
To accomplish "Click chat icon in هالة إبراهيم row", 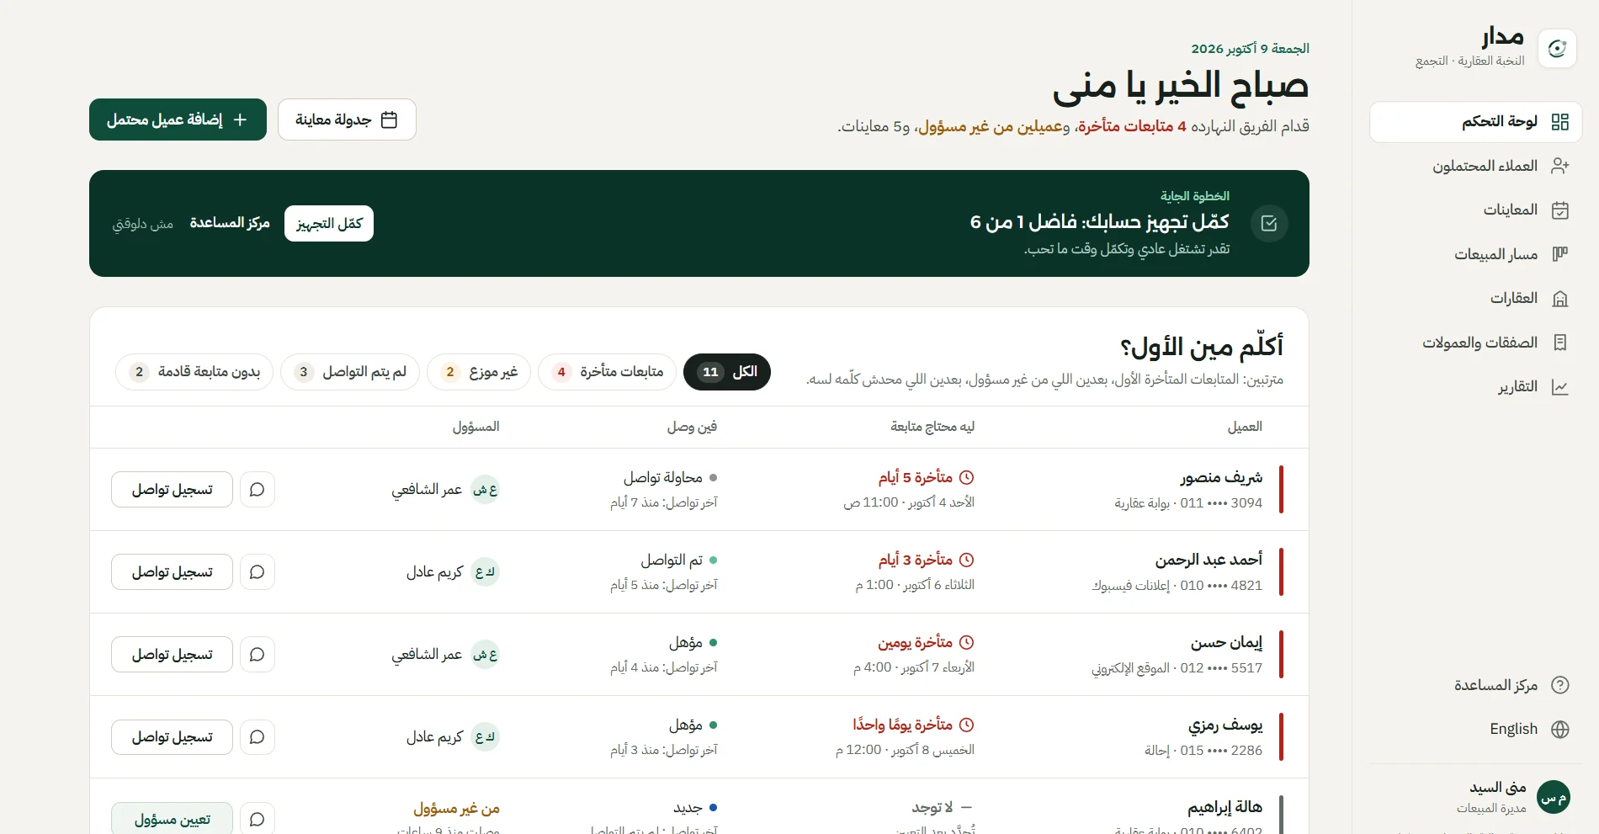I will coord(258,819).
